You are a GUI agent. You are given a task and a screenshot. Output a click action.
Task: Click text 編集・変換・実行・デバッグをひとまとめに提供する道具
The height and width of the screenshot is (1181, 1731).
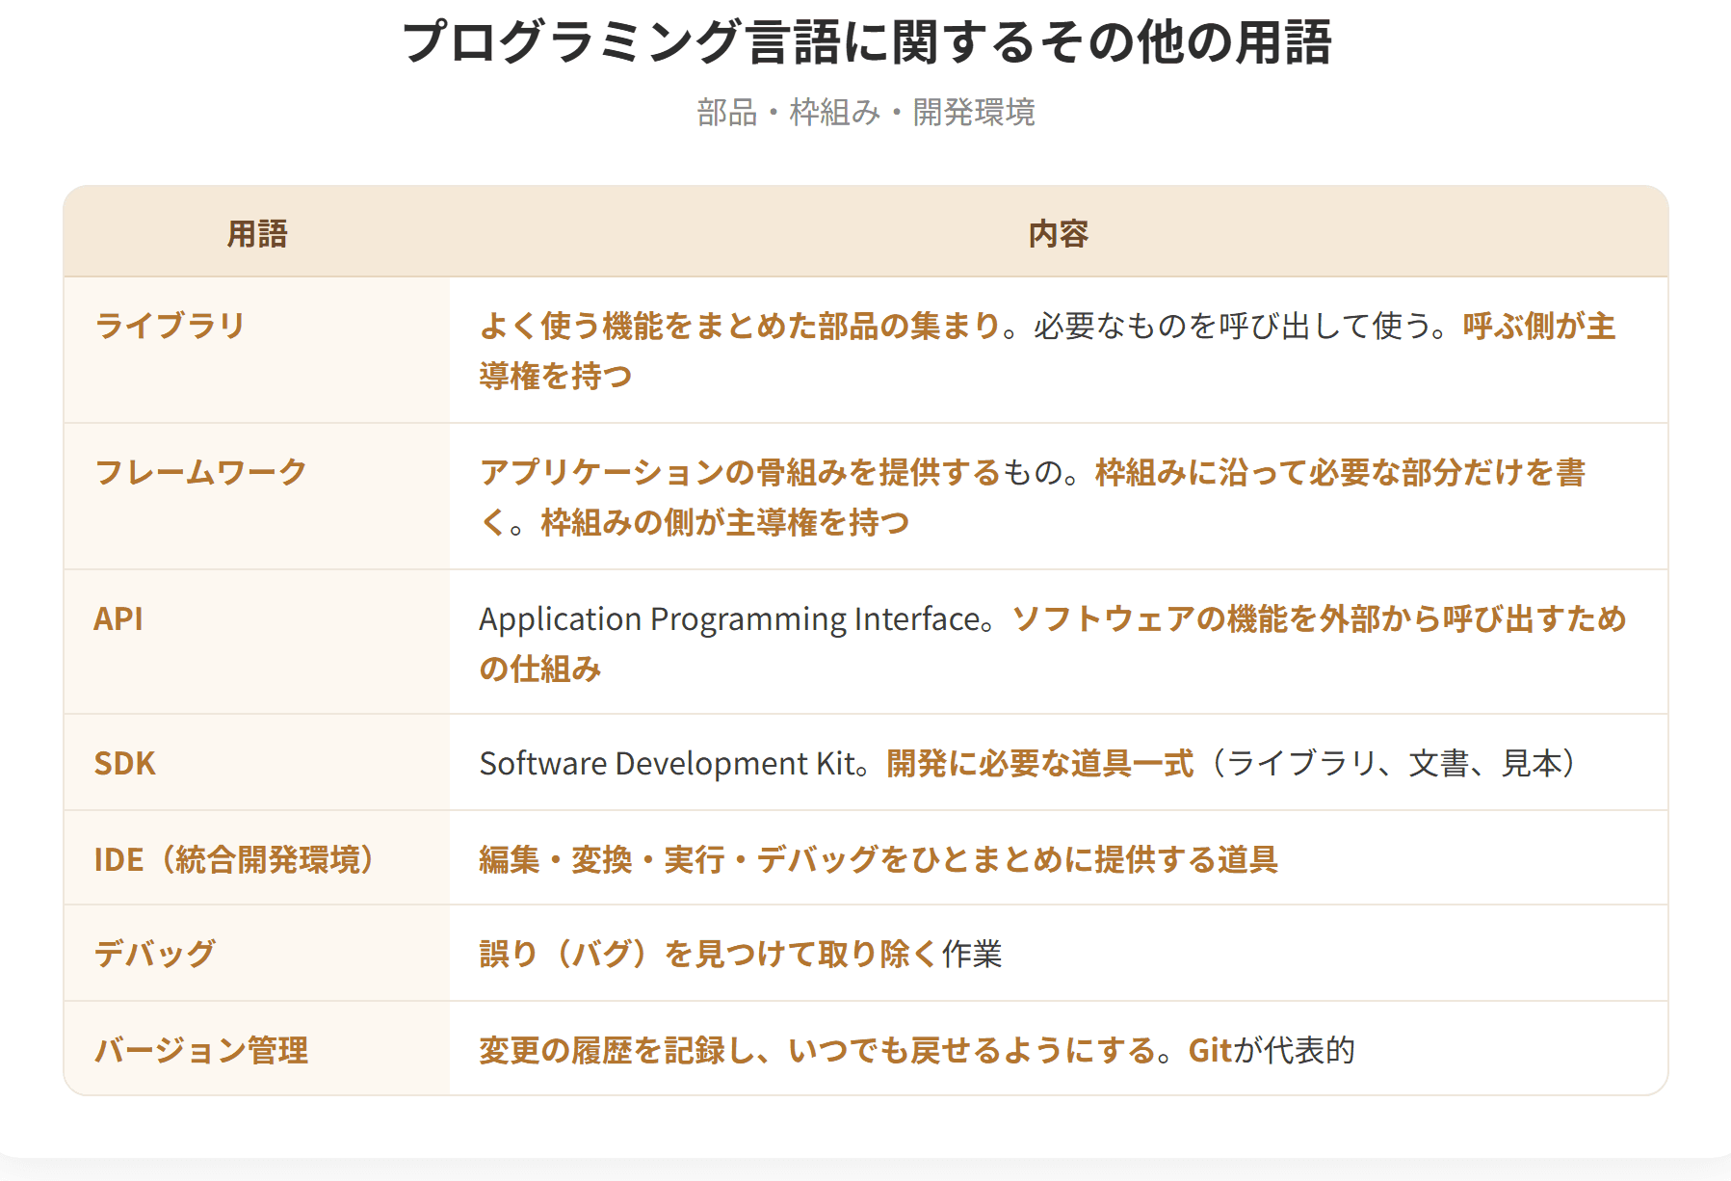pyautogui.click(x=879, y=859)
